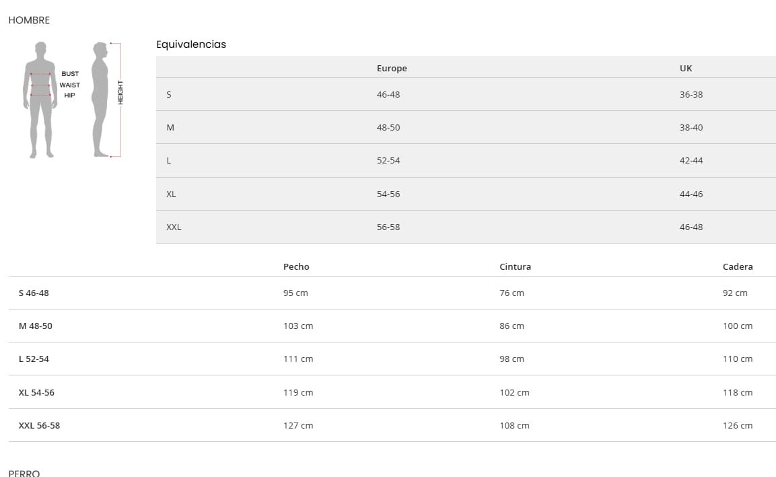The image size is (776, 477).
Task: Select the Cintura column header
Action: 515,267
